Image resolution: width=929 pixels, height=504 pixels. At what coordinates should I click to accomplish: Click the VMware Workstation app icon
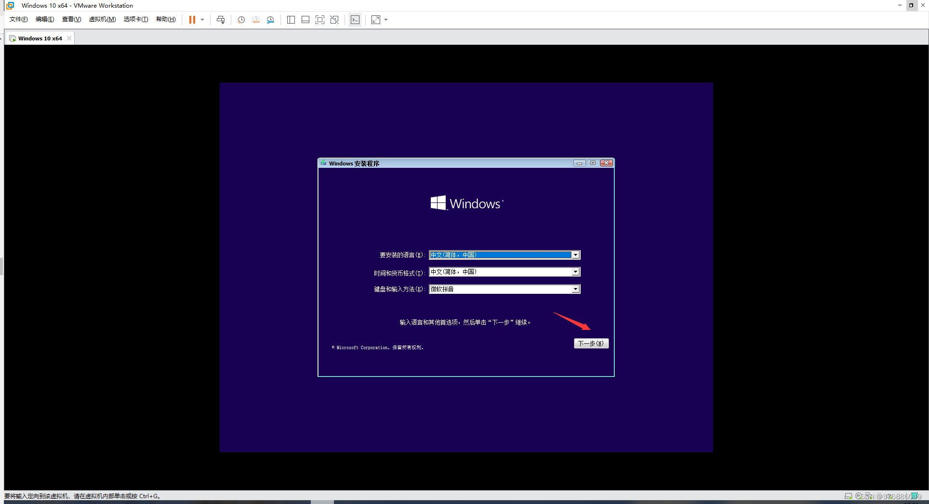pyautogui.click(x=10, y=5)
